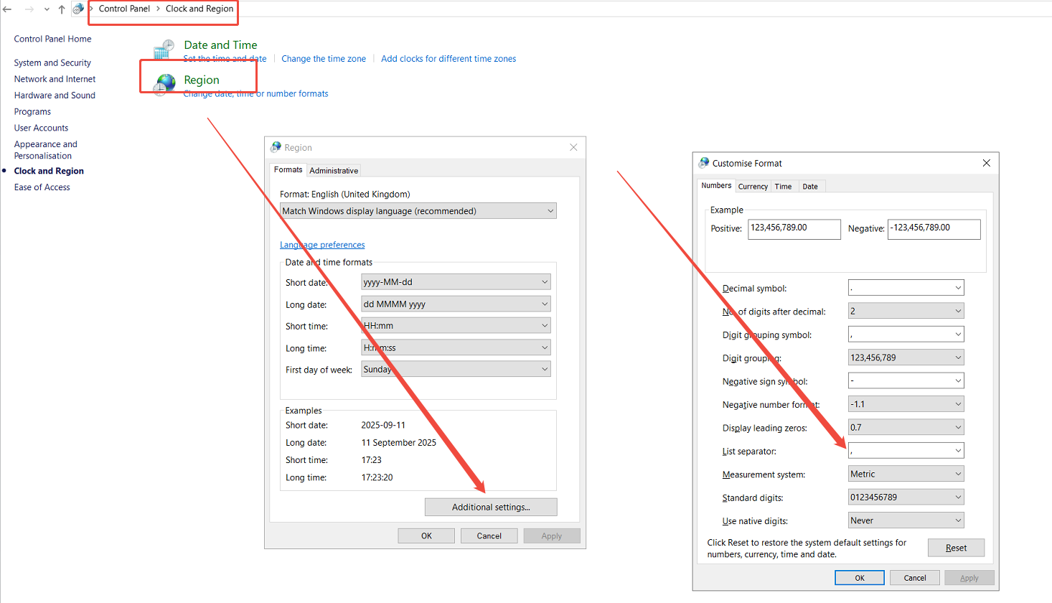
Task: Click the Additional settings button
Action: [x=491, y=507]
